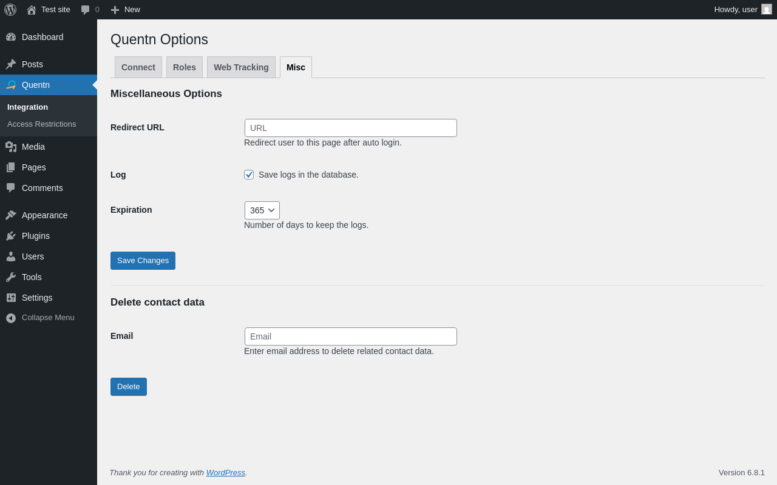Screen dimensions: 777x485
Task: Click the Tools wrench icon
Action: pyautogui.click(x=11, y=277)
